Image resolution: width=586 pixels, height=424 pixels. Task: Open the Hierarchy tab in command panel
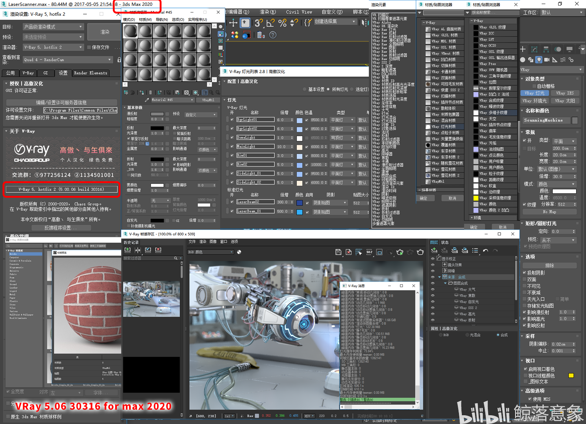pyautogui.click(x=546, y=49)
